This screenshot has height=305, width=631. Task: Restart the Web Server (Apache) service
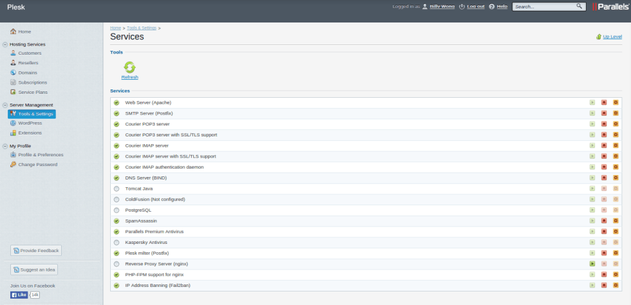(x=616, y=102)
